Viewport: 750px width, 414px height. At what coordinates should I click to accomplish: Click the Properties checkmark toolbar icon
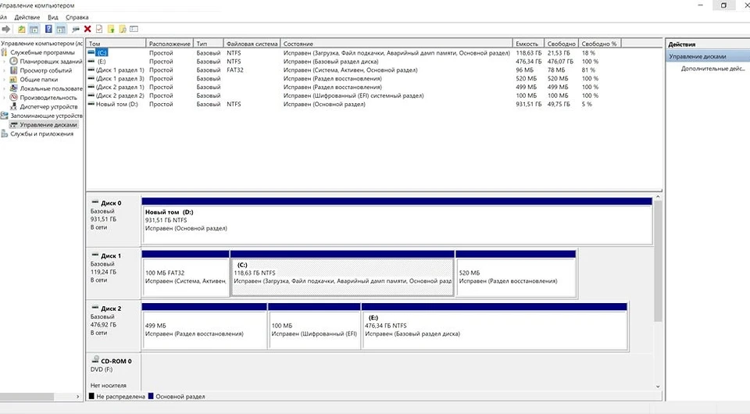click(99, 29)
